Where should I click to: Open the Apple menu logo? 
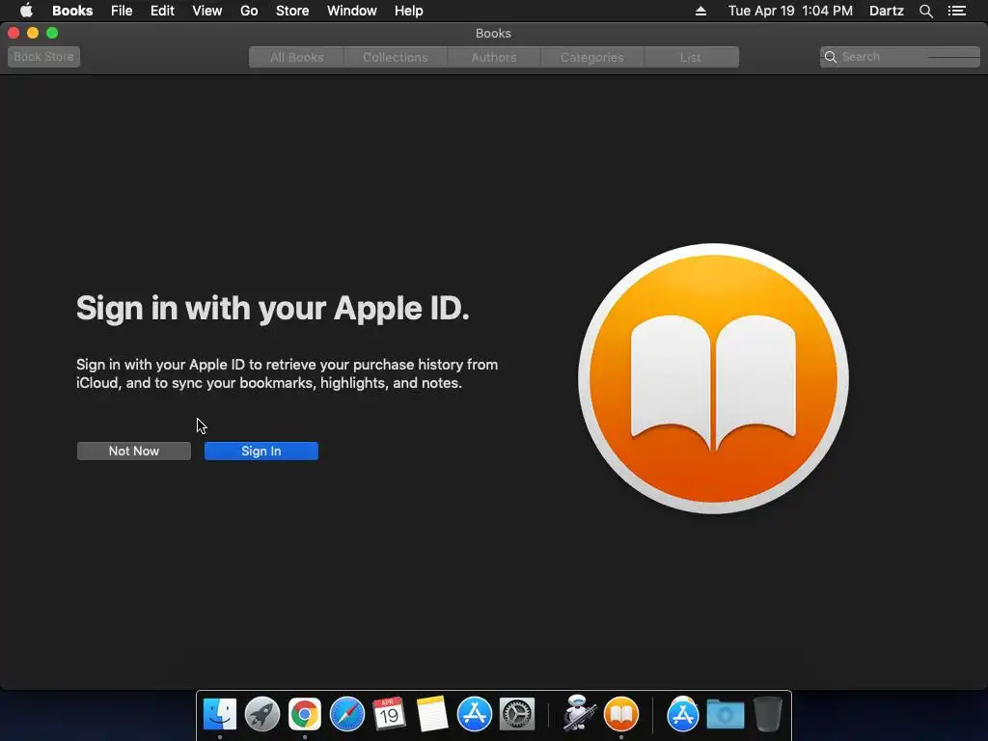point(26,11)
